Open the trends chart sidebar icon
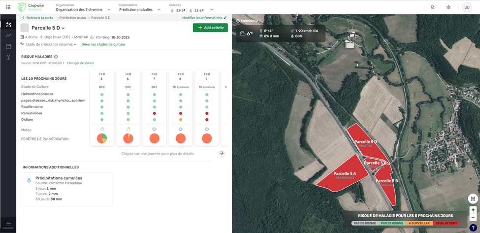The height and width of the screenshot is (233, 480). click(x=8, y=35)
